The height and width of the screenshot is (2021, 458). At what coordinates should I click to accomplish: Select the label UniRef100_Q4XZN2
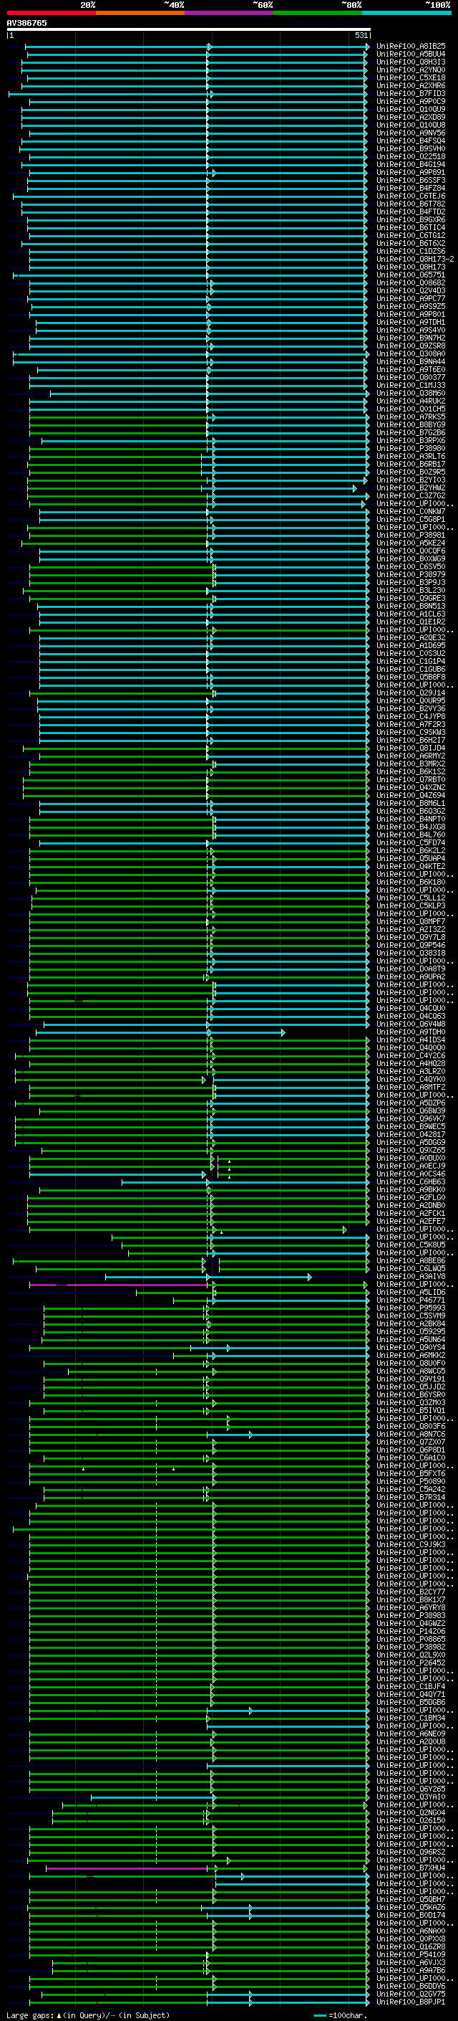click(411, 787)
